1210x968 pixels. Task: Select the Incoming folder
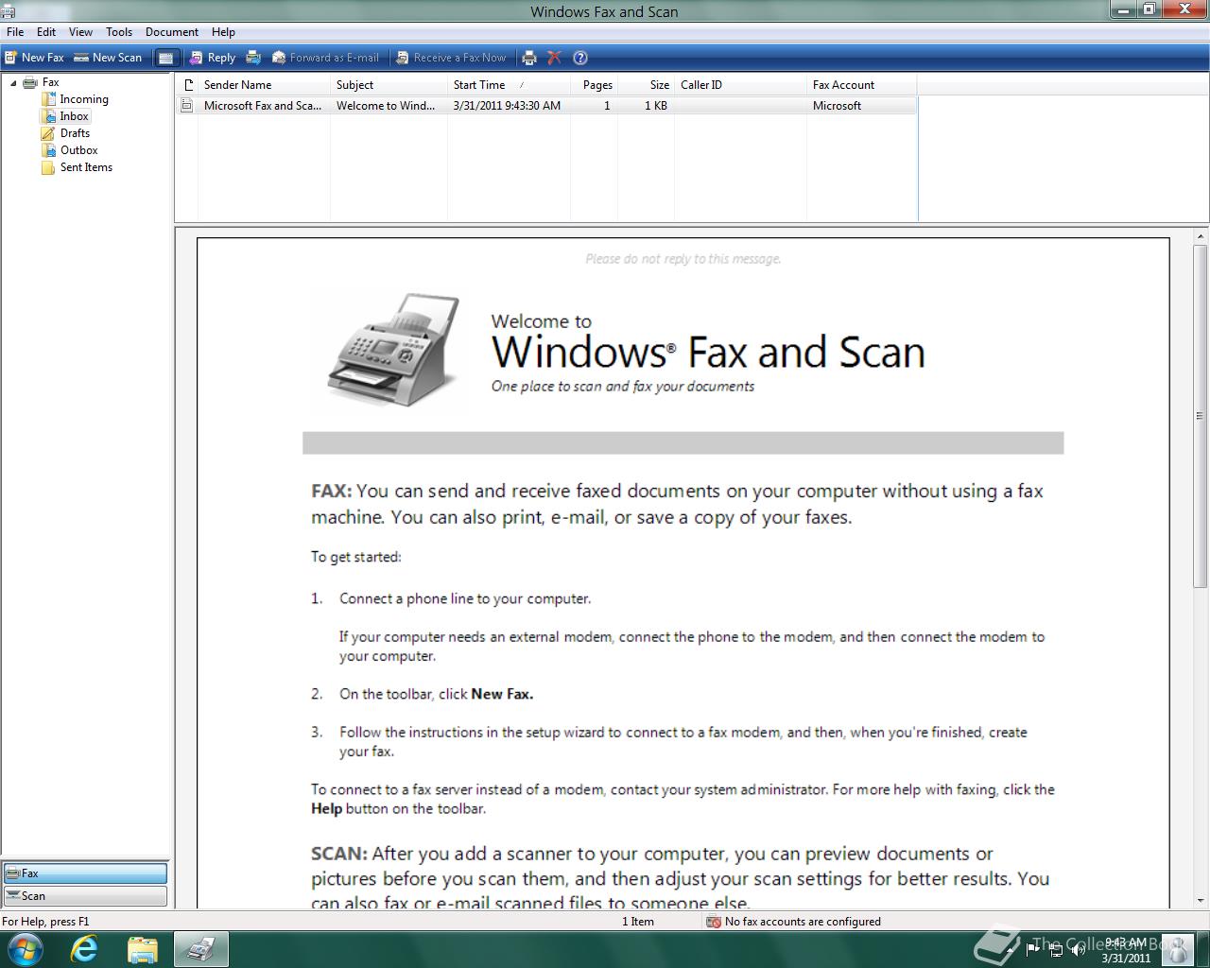point(84,99)
